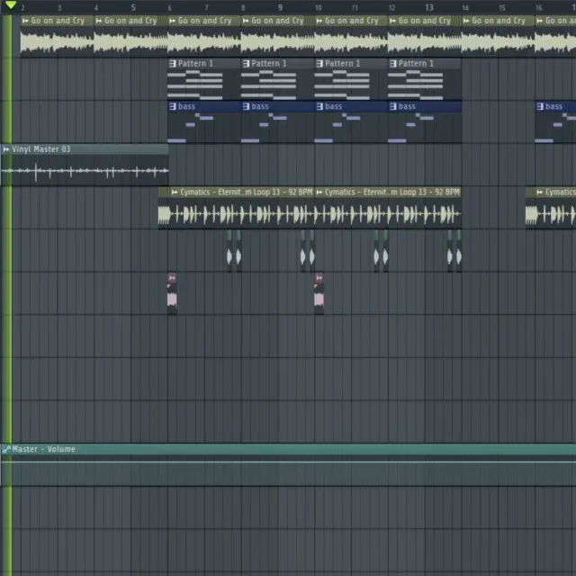Click the second Cymatics Loop 13 clip audio icon at bar 10

(319, 192)
